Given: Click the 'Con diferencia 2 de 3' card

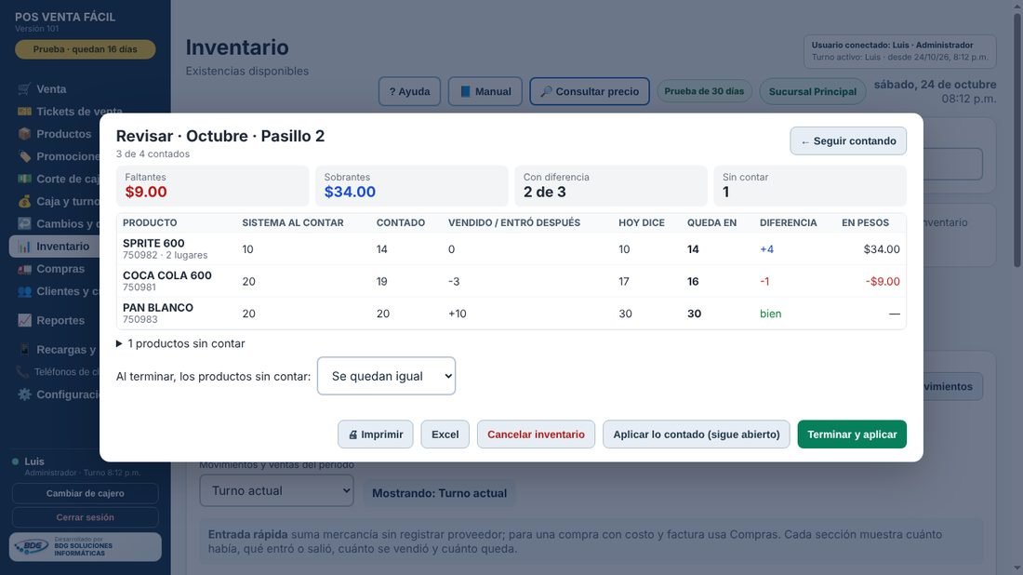Looking at the screenshot, I should (x=611, y=186).
